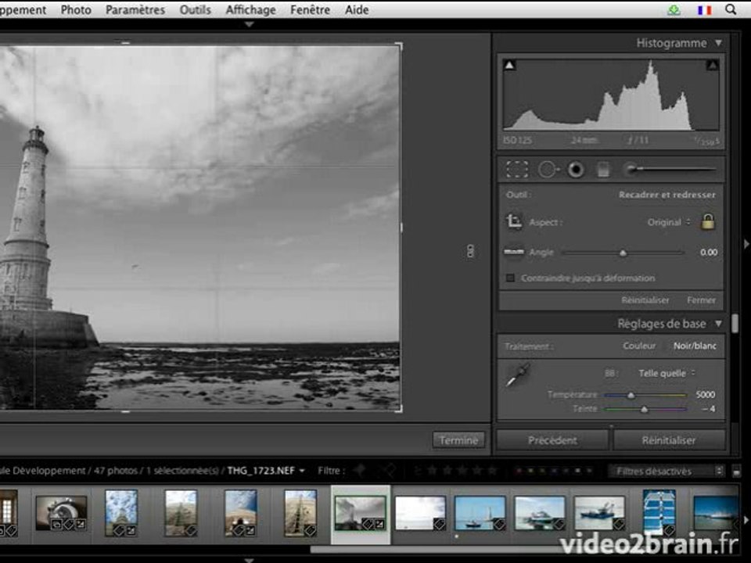
Task: Click the Précédent button
Action: point(552,440)
